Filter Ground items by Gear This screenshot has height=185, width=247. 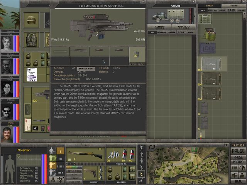point(181,32)
